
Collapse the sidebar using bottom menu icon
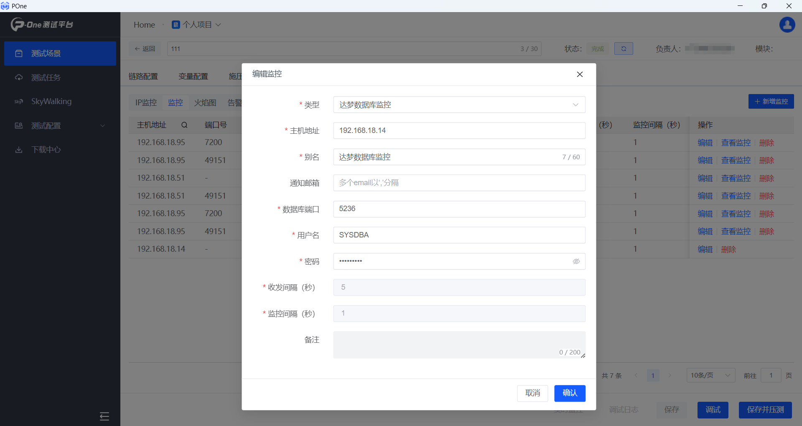(104, 416)
